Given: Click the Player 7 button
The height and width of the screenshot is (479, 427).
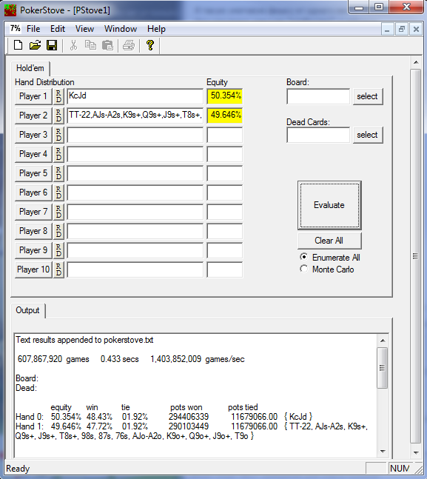Looking at the screenshot, I should pyautogui.click(x=33, y=212).
